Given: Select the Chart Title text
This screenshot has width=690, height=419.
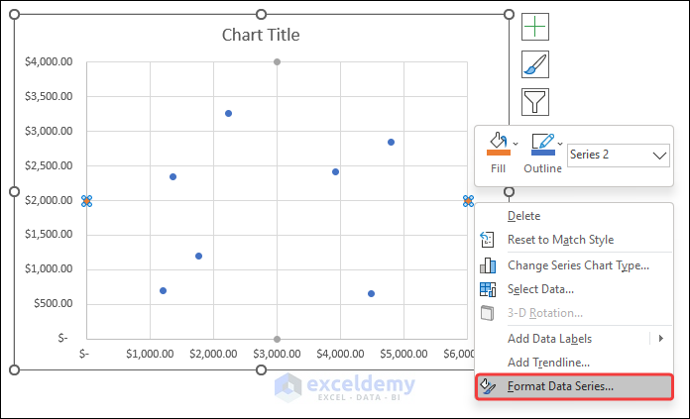Looking at the screenshot, I should point(261,35).
